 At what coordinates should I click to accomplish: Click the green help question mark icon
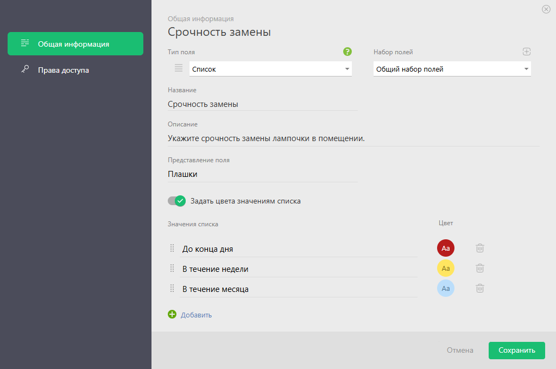tap(347, 52)
